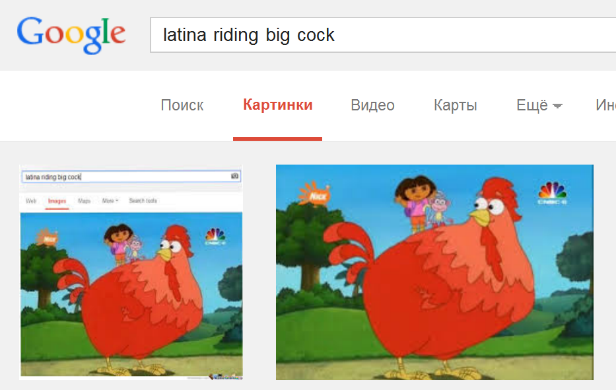The width and height of the screenshot is (616, 390).
Task: Click the Search tools text in the left thumbnail
Action: 143,200
